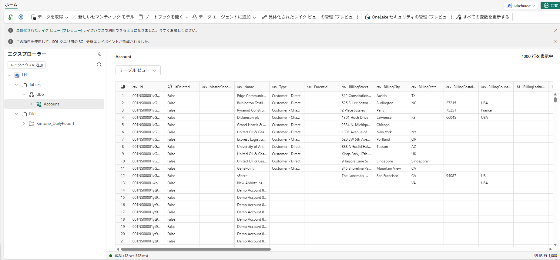Click the Id column header
Image resolution: width=560 pixels, height=260 pixels.
(x=147, y=87)
